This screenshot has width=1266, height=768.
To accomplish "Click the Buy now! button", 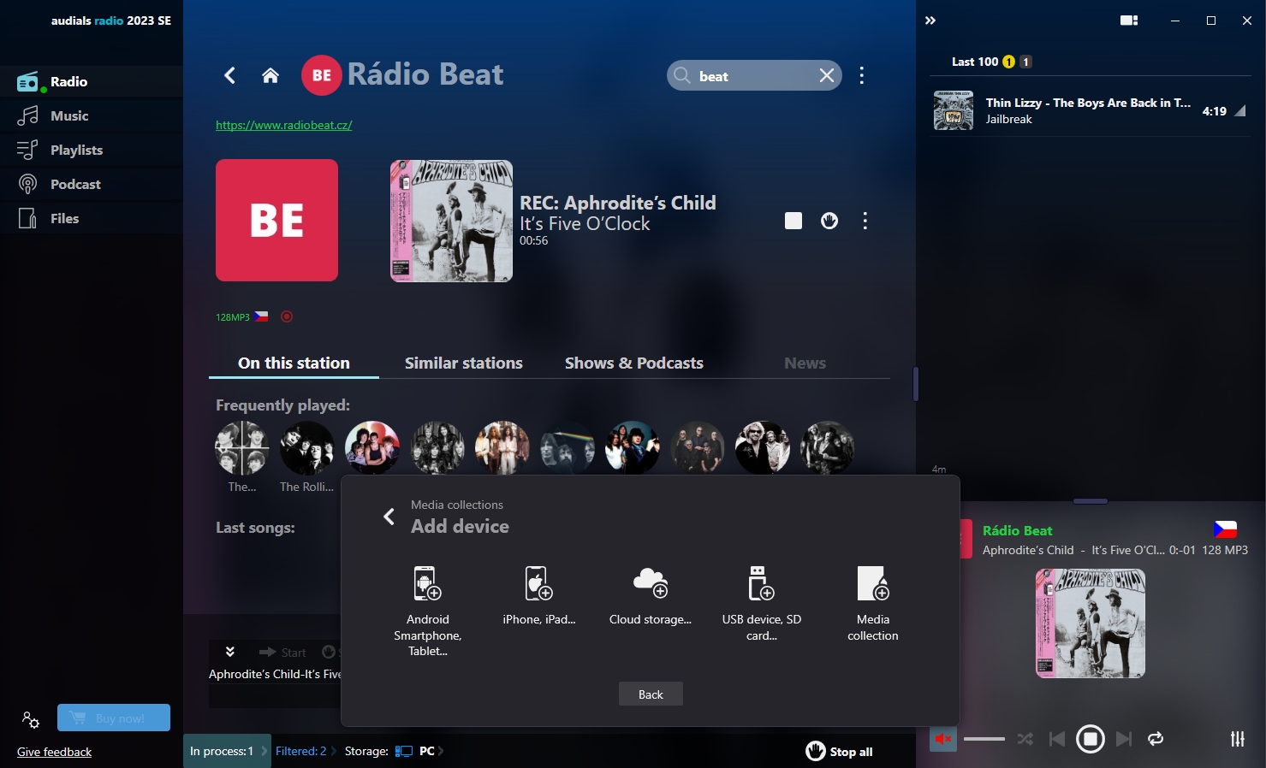I will point(114,718).
